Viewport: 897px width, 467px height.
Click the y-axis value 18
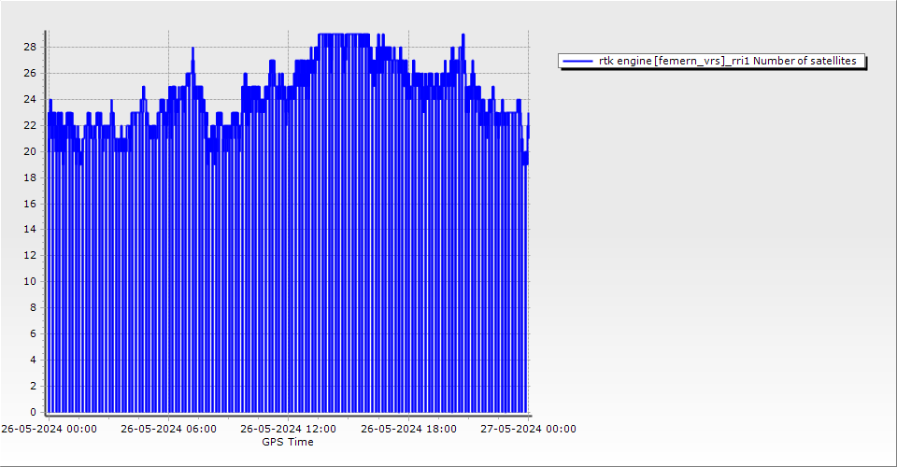click(30, 177)
